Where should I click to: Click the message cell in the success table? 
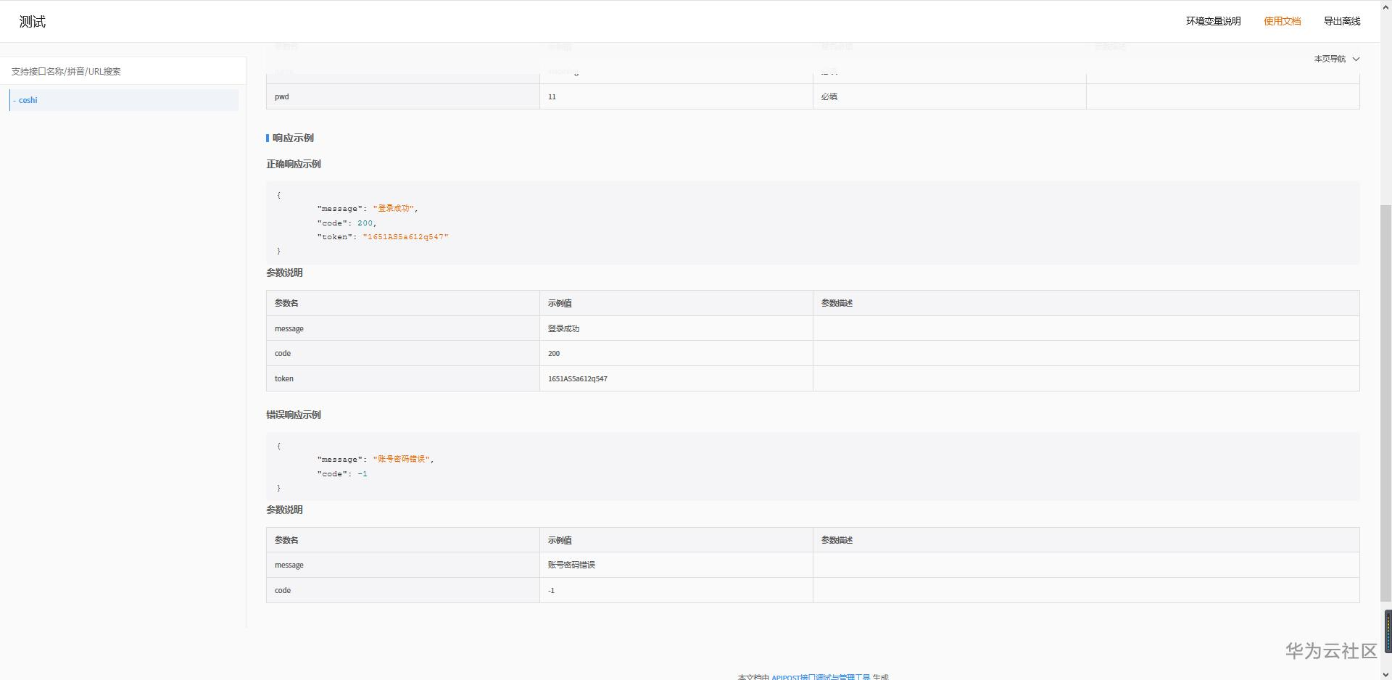pyautogui.click(x=403, y=328)
